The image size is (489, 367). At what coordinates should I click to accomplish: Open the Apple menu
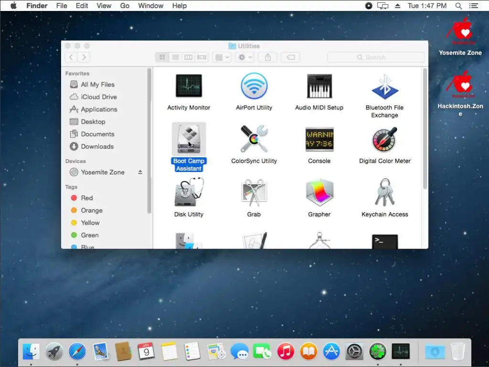tap(13, 6)
